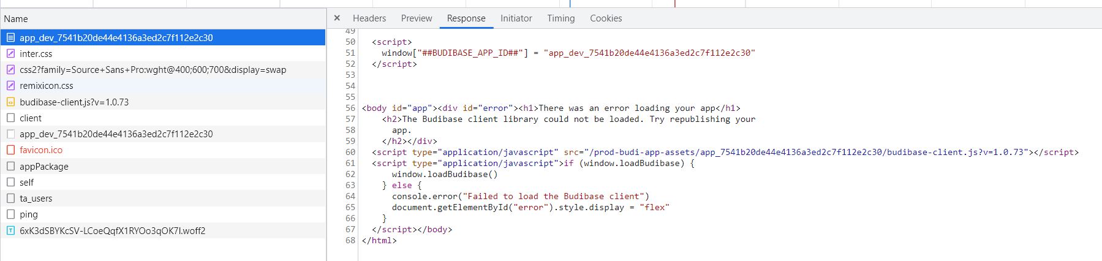
Task: Click line number 67 in gutter
Action: click(350, 229)
